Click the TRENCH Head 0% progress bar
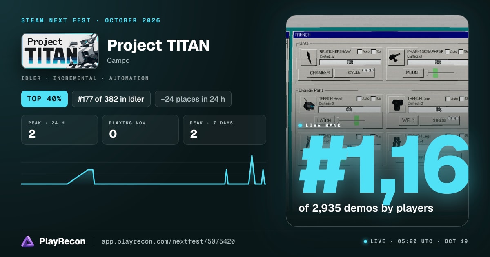Image resolution: width=490 pixels, height=257 pixels. tap(350, 109)
